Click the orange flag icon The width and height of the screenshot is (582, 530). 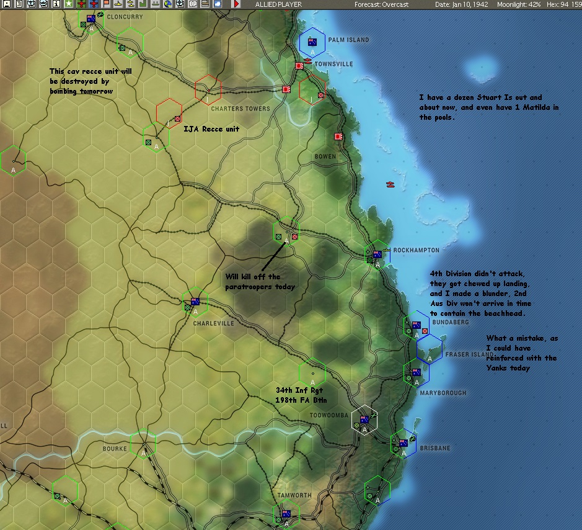point(106,4)
